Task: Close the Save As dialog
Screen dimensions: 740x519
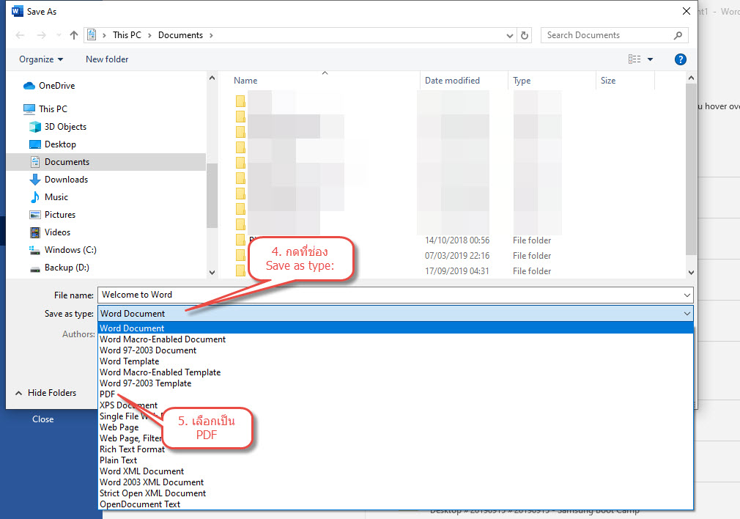Action: click(x=687, y=11)
